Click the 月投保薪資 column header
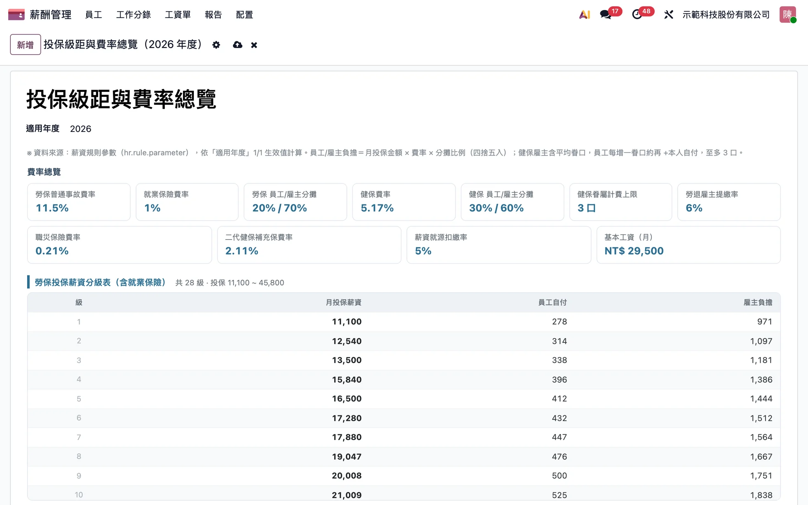Screen dimensions: 808x505 click(x=343, y=303)
